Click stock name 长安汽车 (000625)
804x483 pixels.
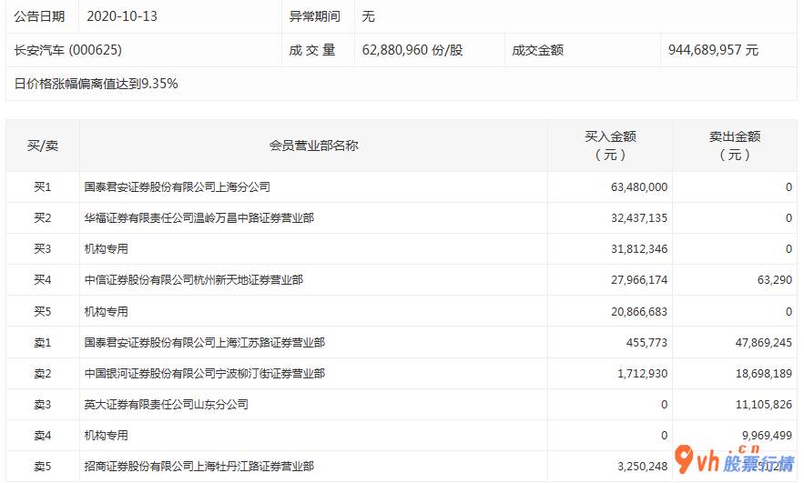pyautogui.click(x=67, y=50)
